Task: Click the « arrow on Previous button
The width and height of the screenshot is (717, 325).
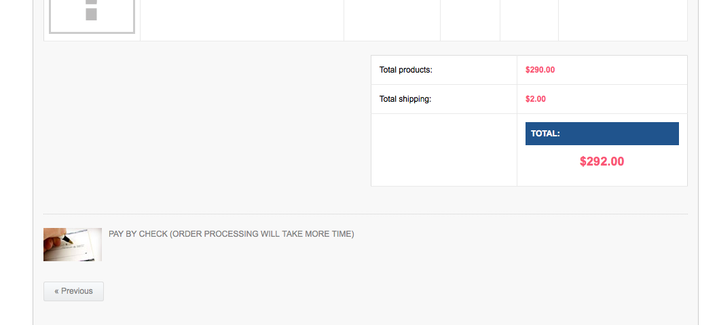Action: coord(56,291)
